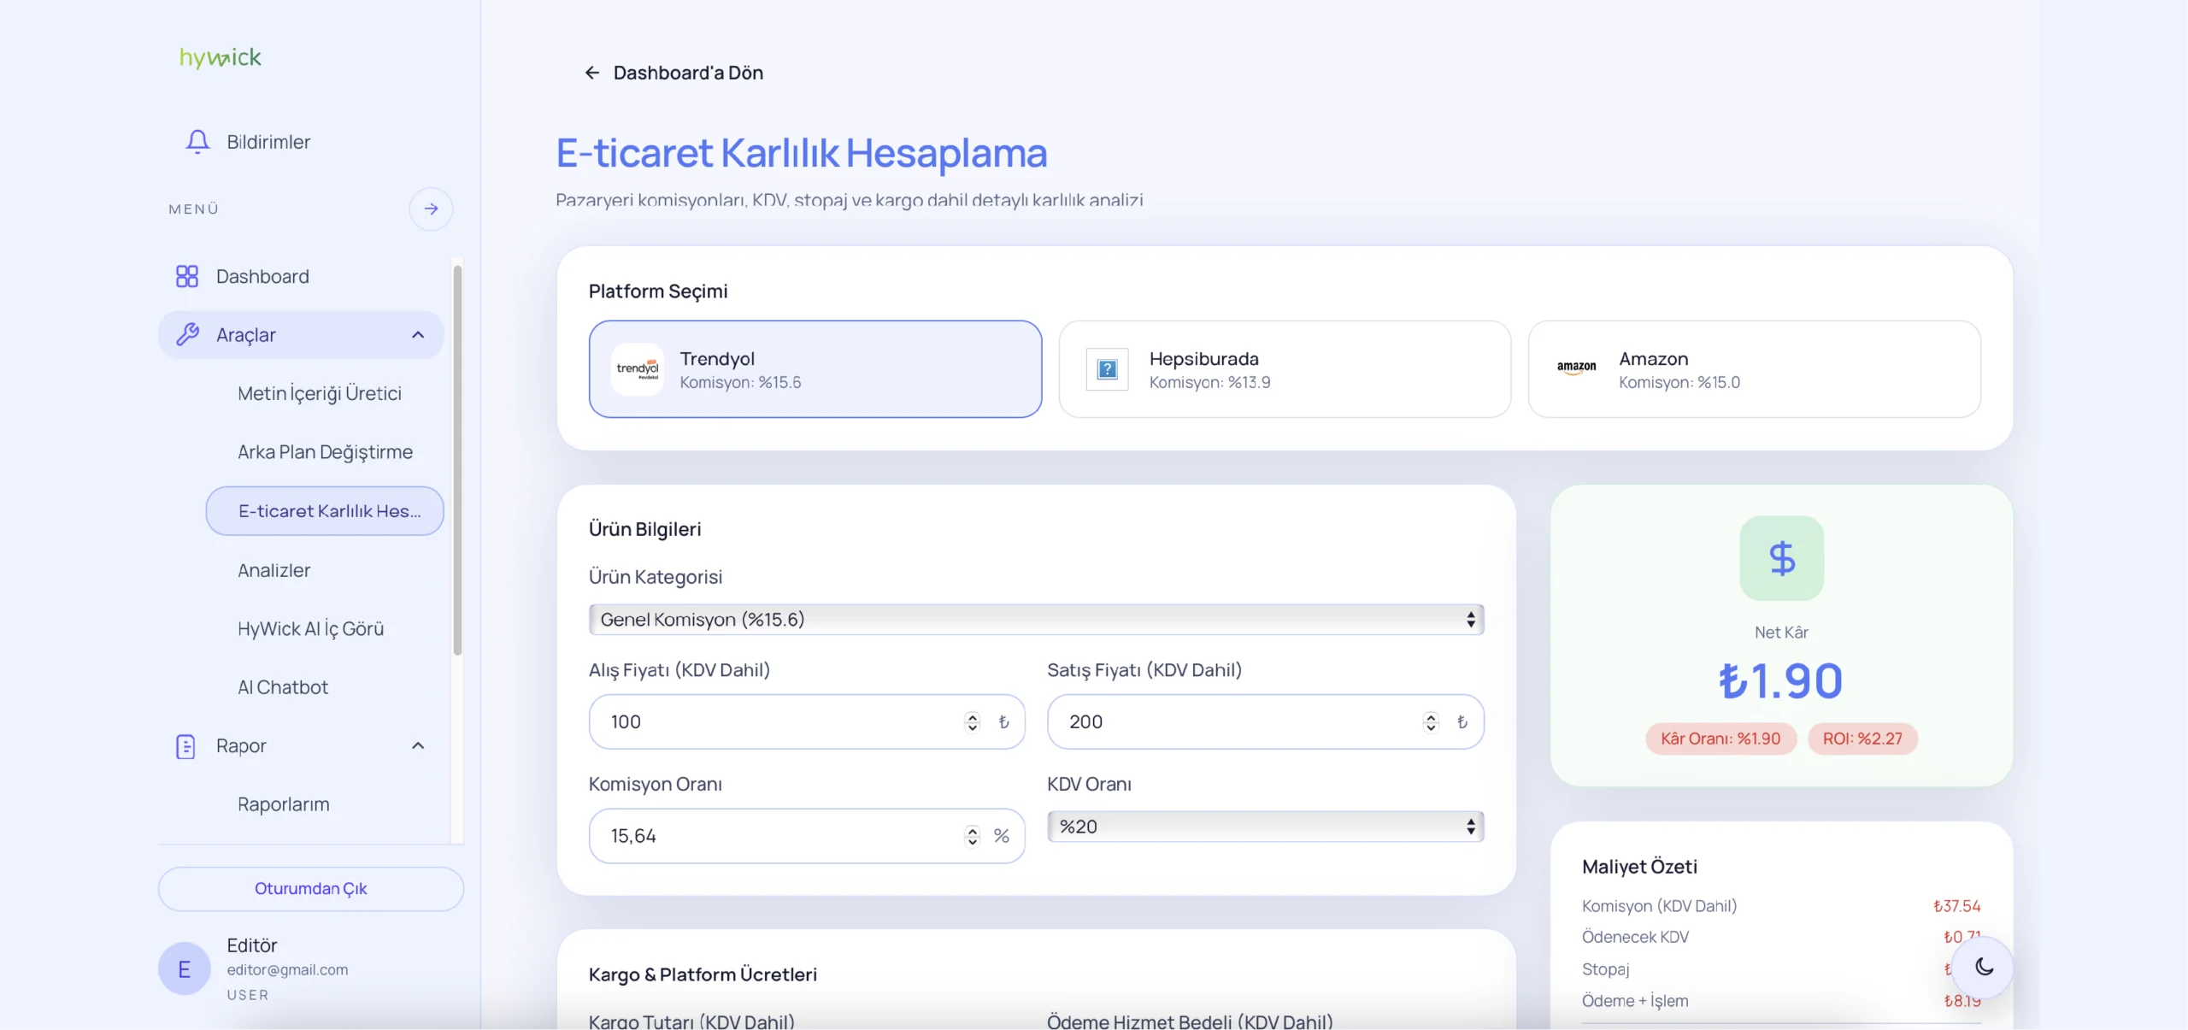Click the Rapor document icon
Image resolution: width=2188 pixels, height=1030 pixels.
coord(185,746)
